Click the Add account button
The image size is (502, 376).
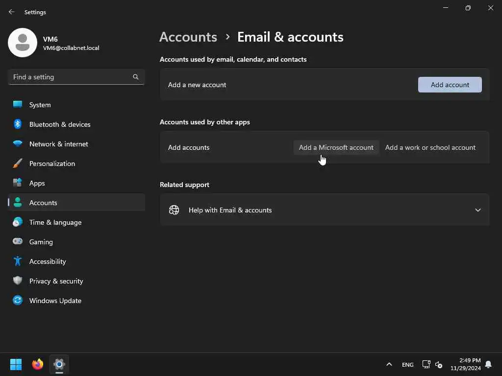tap(450, 85)
